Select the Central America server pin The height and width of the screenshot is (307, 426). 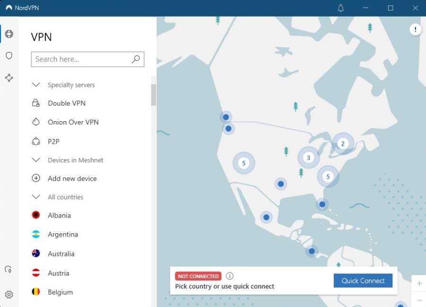[311, 251]
